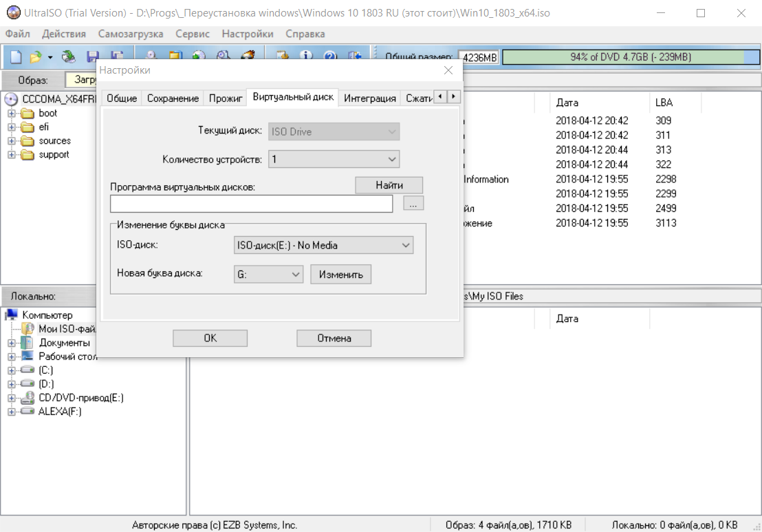762x532 pixels.
Task: Click the virtual drive program path field
Action: click(251, 204)
